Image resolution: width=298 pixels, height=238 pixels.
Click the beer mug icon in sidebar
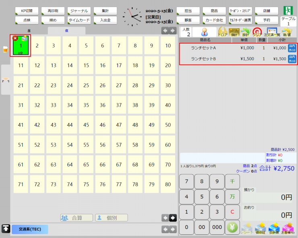[5, 49]
